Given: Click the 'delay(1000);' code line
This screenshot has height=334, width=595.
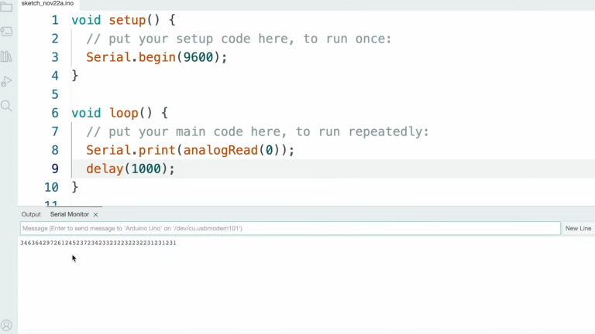Looking at the screenshot, I should [130, 169].
